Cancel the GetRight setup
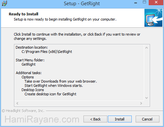 point(147,119)
